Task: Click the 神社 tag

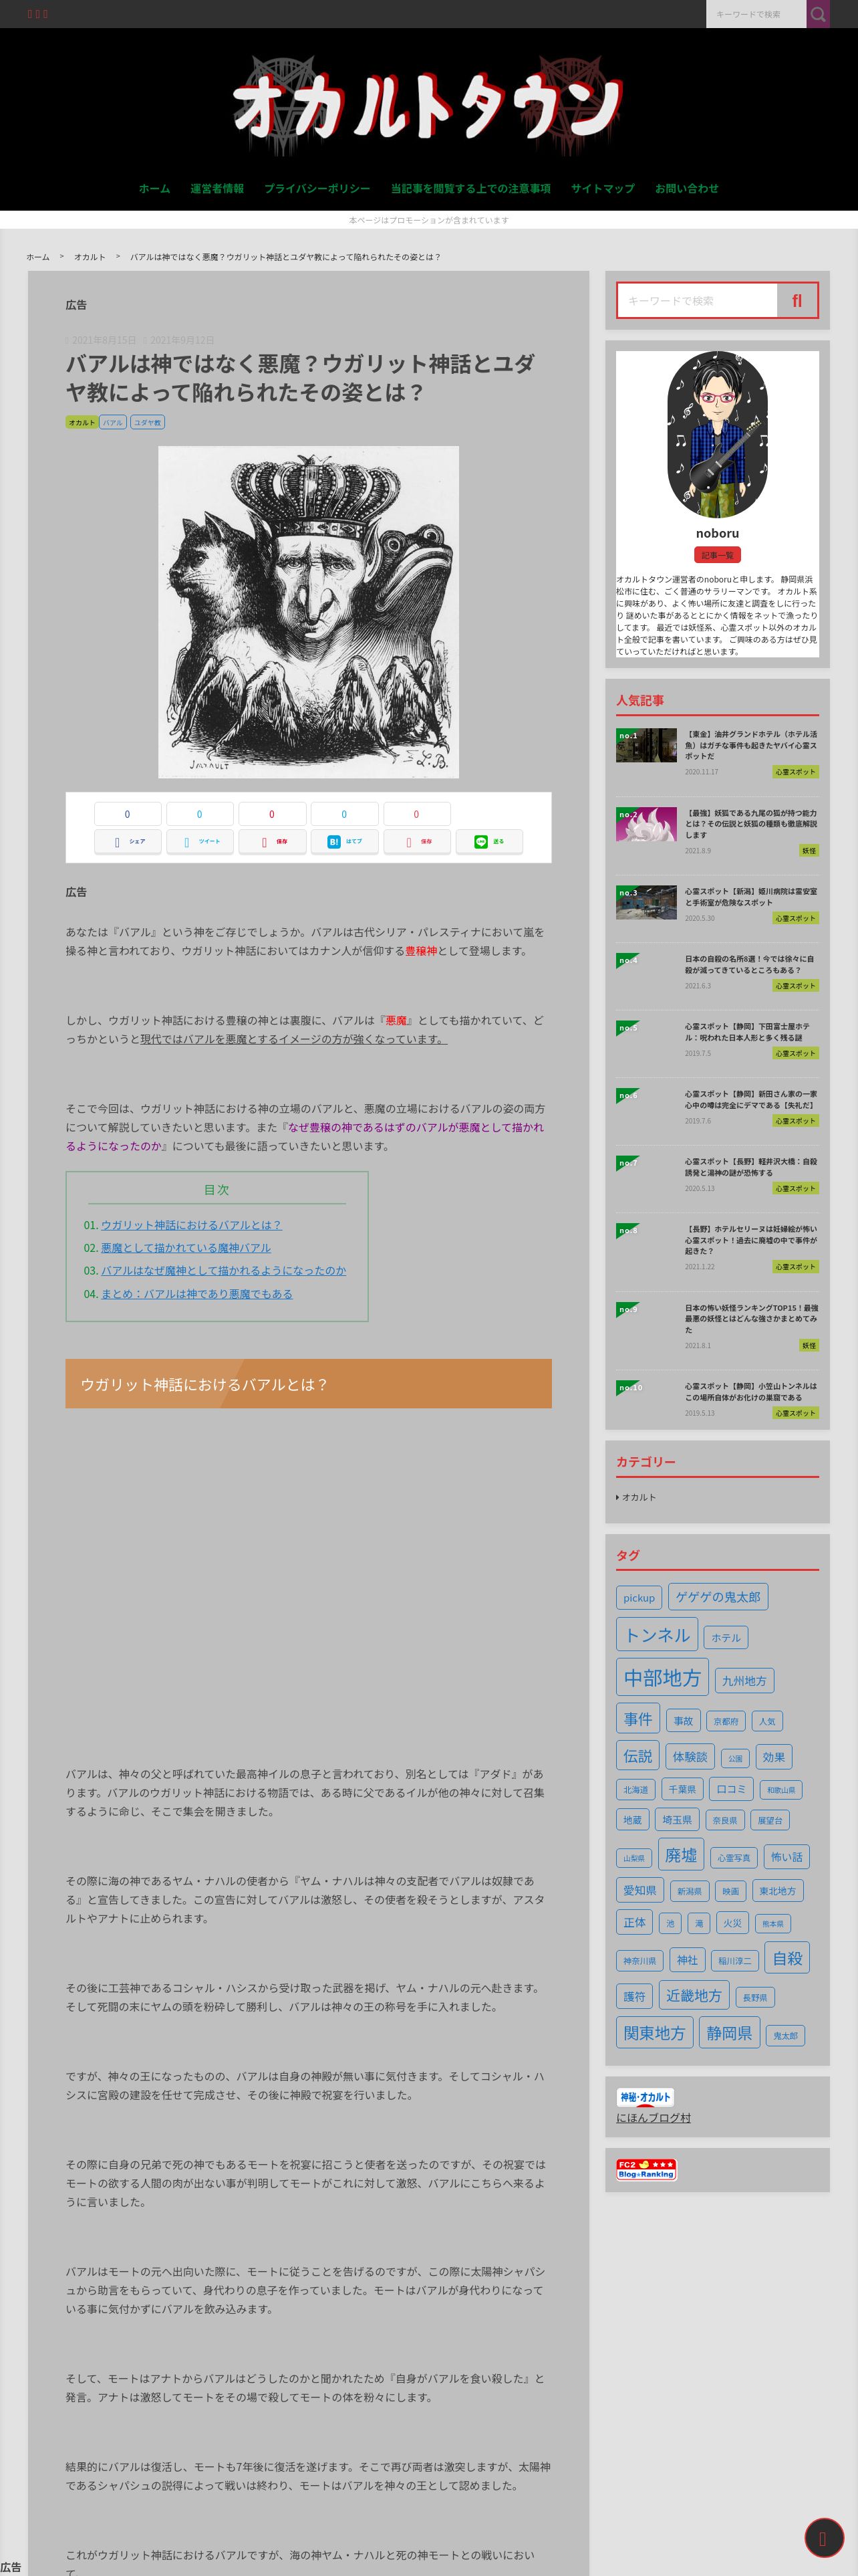Action: pyautogui.click(x=687, y=1960)
